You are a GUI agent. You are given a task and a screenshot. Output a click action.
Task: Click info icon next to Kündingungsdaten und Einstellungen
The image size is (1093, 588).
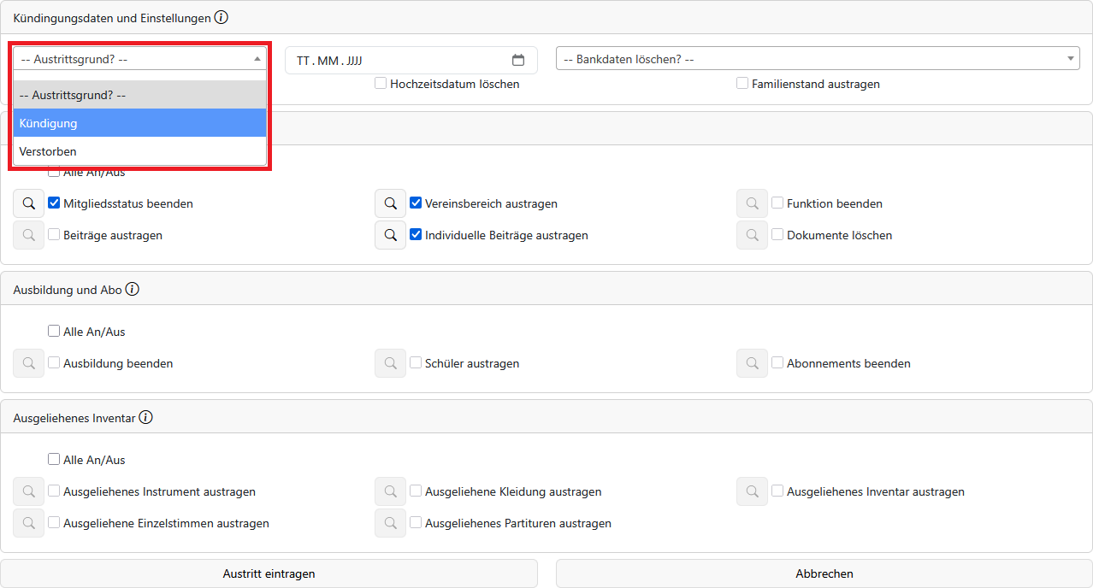click(x=221, y=17)
